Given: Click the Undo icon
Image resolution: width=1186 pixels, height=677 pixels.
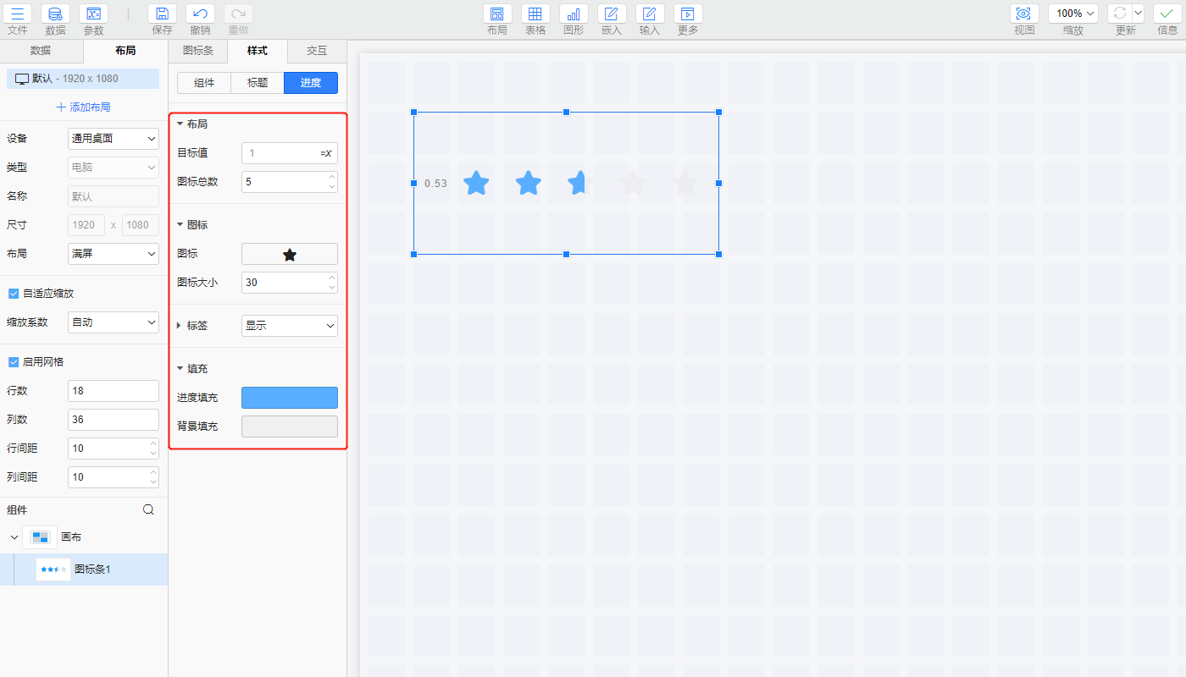Looking at the screenshot, I should (x=200, y=14).
